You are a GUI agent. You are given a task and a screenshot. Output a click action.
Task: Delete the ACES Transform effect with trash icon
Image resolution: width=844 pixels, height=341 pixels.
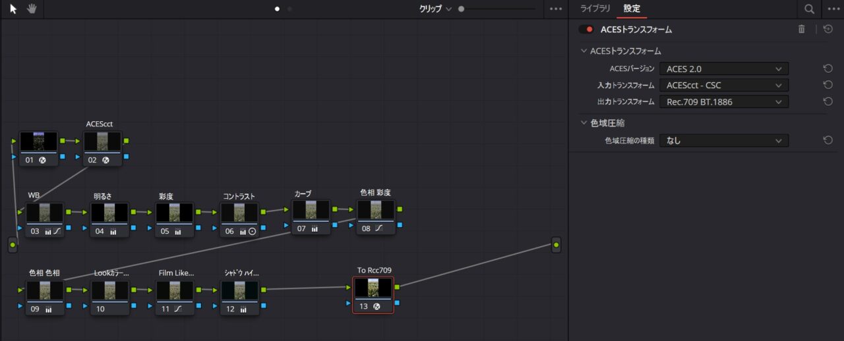[801, 29]
